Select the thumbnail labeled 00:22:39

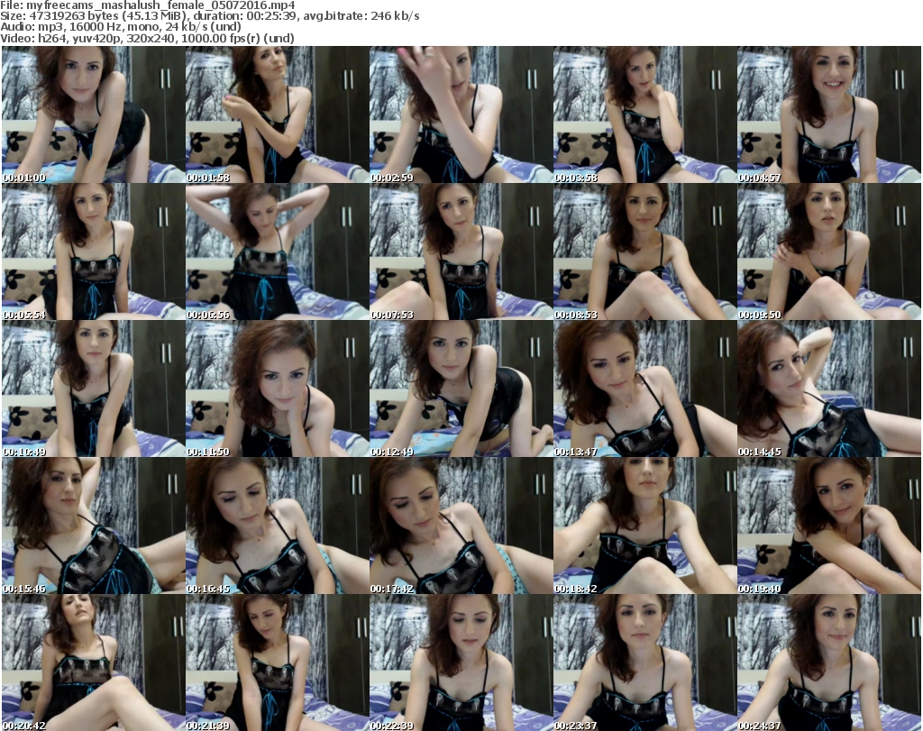click(461, 662)
